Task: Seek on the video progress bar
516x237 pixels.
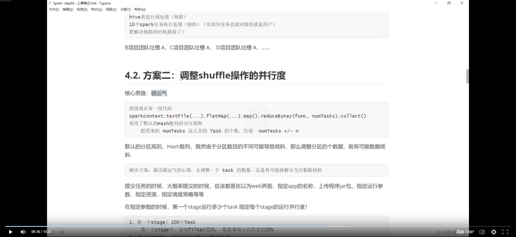Action: pos(258,227)
